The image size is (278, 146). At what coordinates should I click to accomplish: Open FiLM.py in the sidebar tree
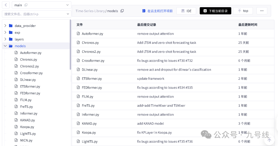[26, 100]
